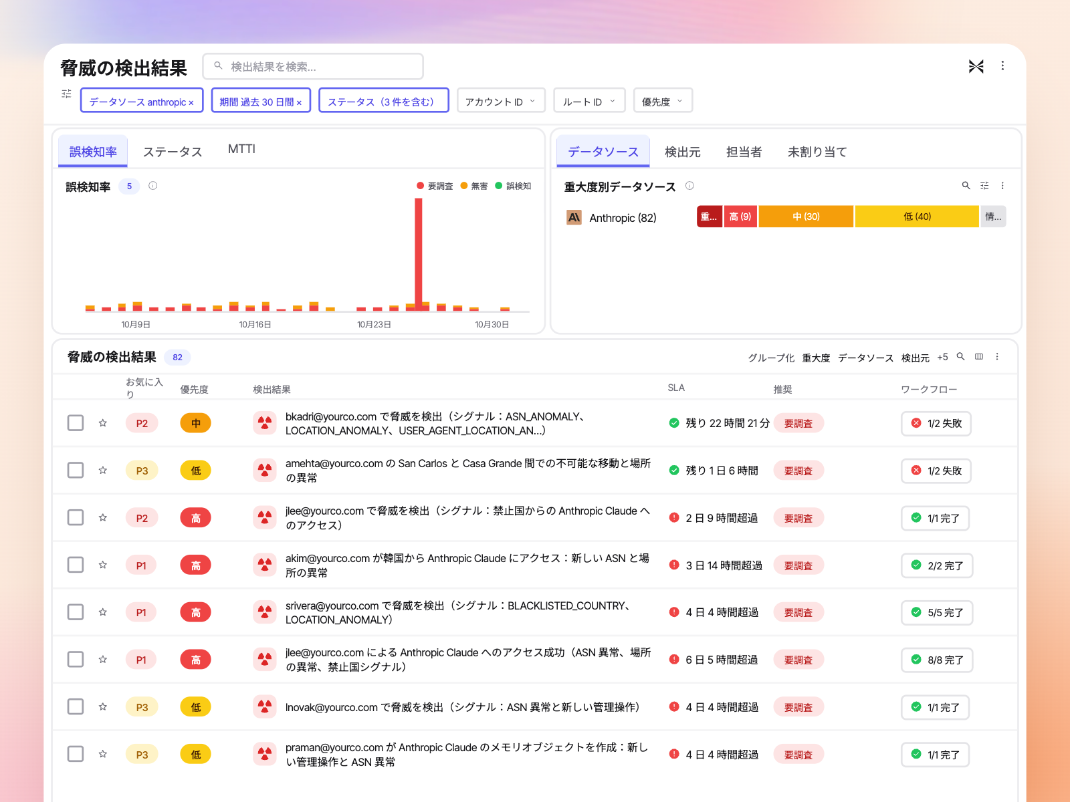
Task: Check the akim@yourco.com row checkbox
Action: (76, 565)
